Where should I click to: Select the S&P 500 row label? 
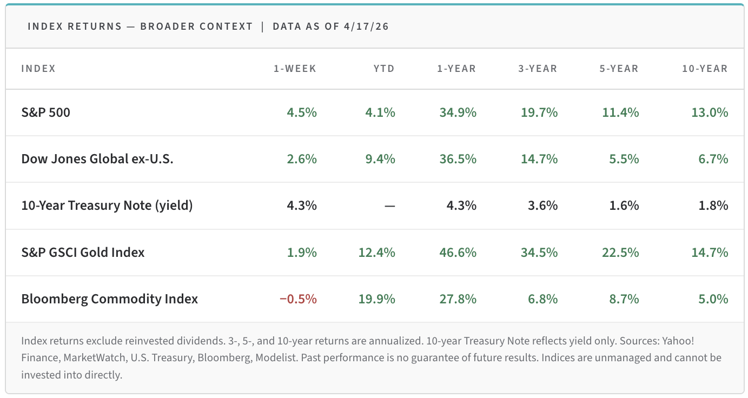click(46, 112)
